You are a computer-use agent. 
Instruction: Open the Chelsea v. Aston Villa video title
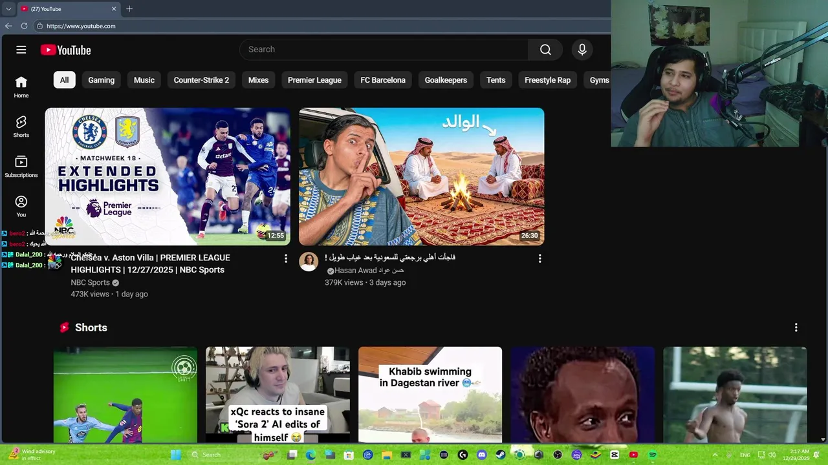tap(151, 263)
